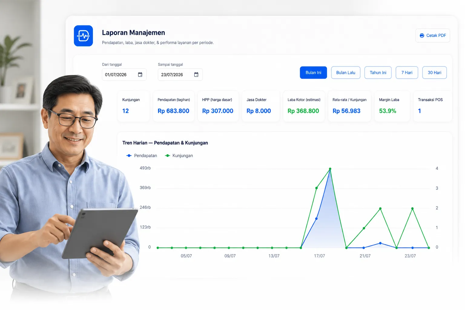Click the 09/07 x-axis label
The image size is (465, 310).
[230, 256]
